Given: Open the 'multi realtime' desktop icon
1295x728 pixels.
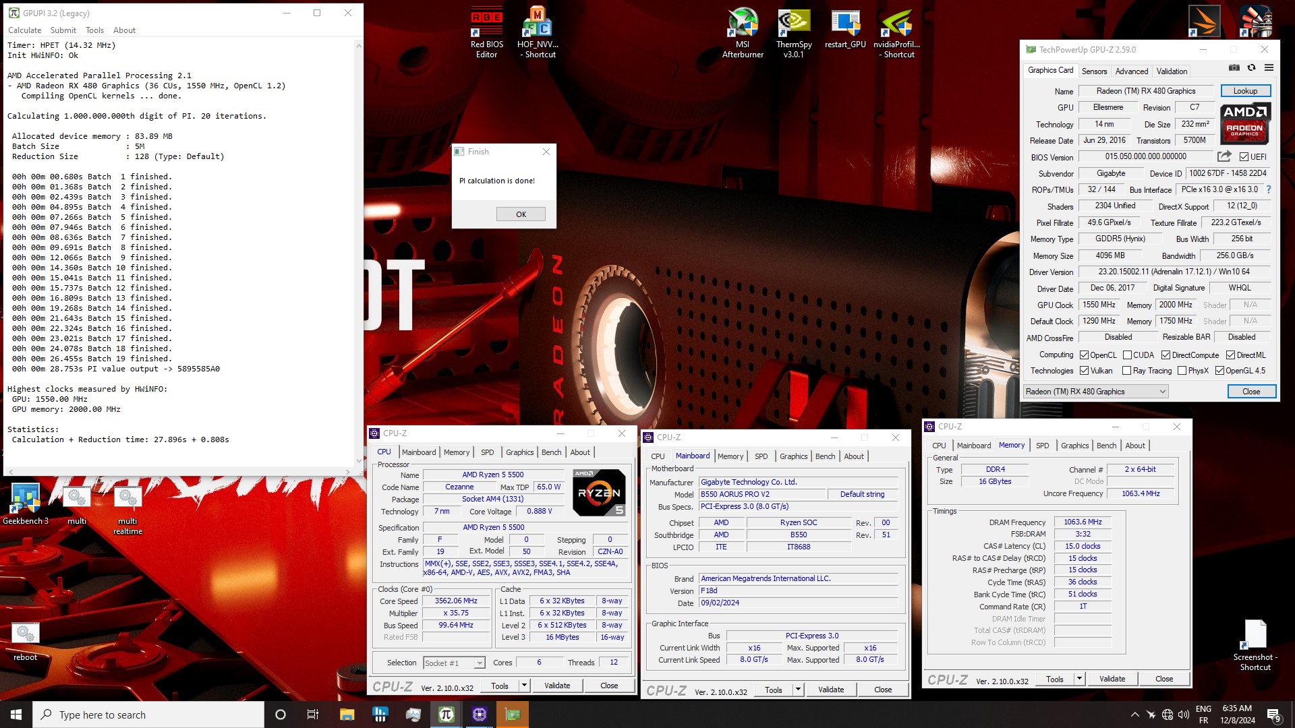Looking at the screenshot, I should point(127,510).
